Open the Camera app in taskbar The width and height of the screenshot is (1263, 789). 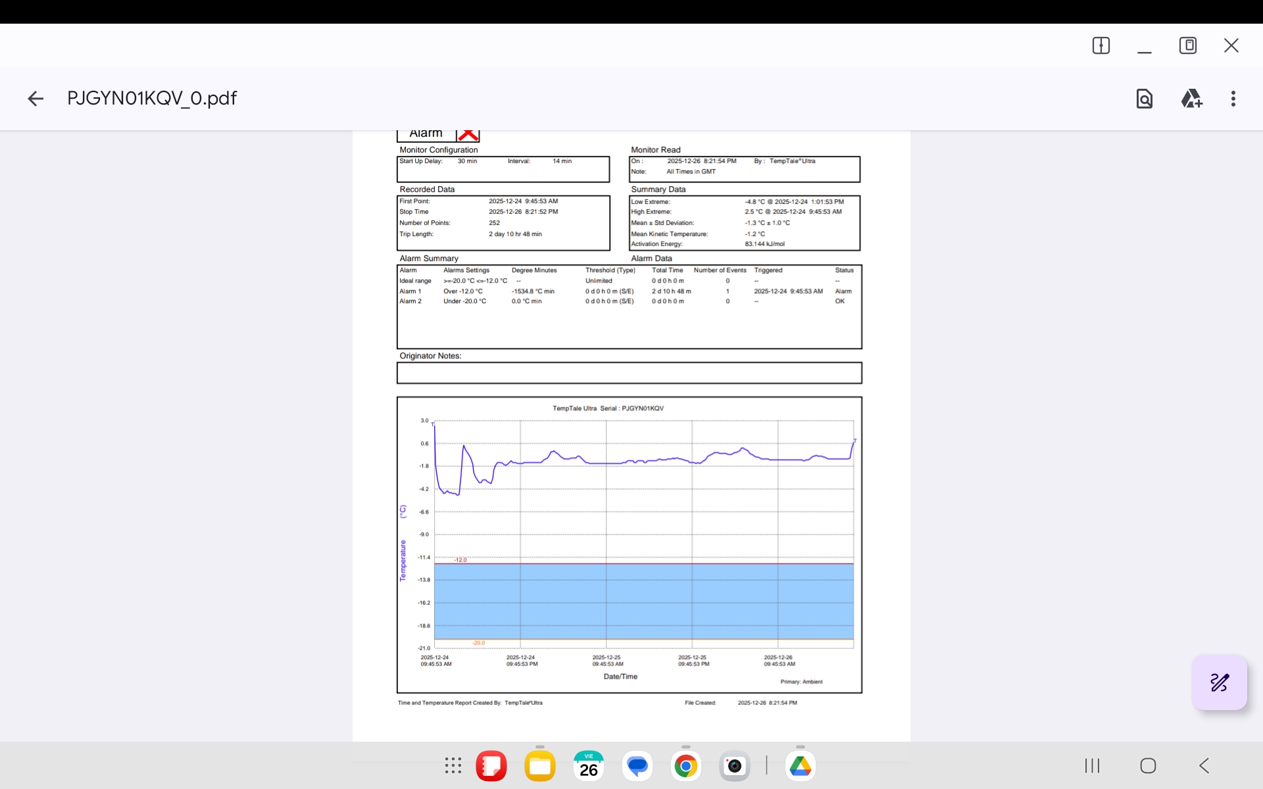pyautogui.click(x=734, y=766)
